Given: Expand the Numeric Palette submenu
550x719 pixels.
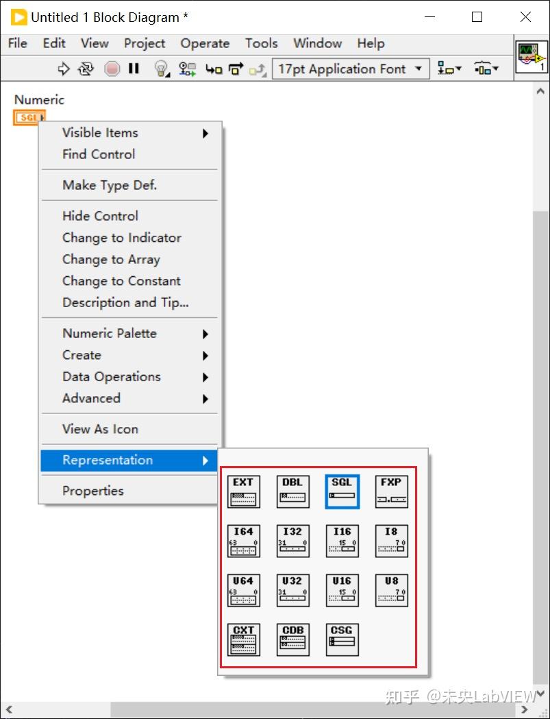Looking at the screenshot, I should [129, 333].
